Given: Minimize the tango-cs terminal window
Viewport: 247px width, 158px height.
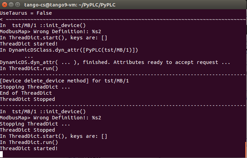Looking at the screenshot, I should [x=11, y=5].
